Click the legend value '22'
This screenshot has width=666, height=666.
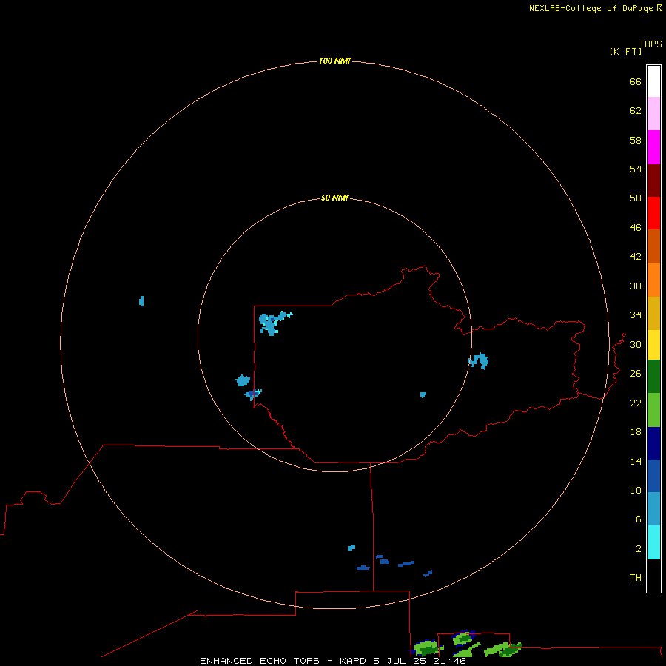tap(636, 403)
